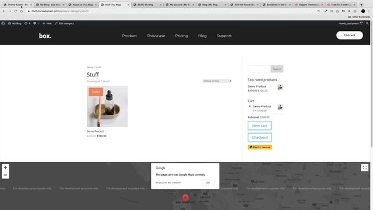Image resolution: width=373 pixels, height=210 pixels.
Task: Close the active Stuff | My Blog tab
Action: tap(128, 5)
